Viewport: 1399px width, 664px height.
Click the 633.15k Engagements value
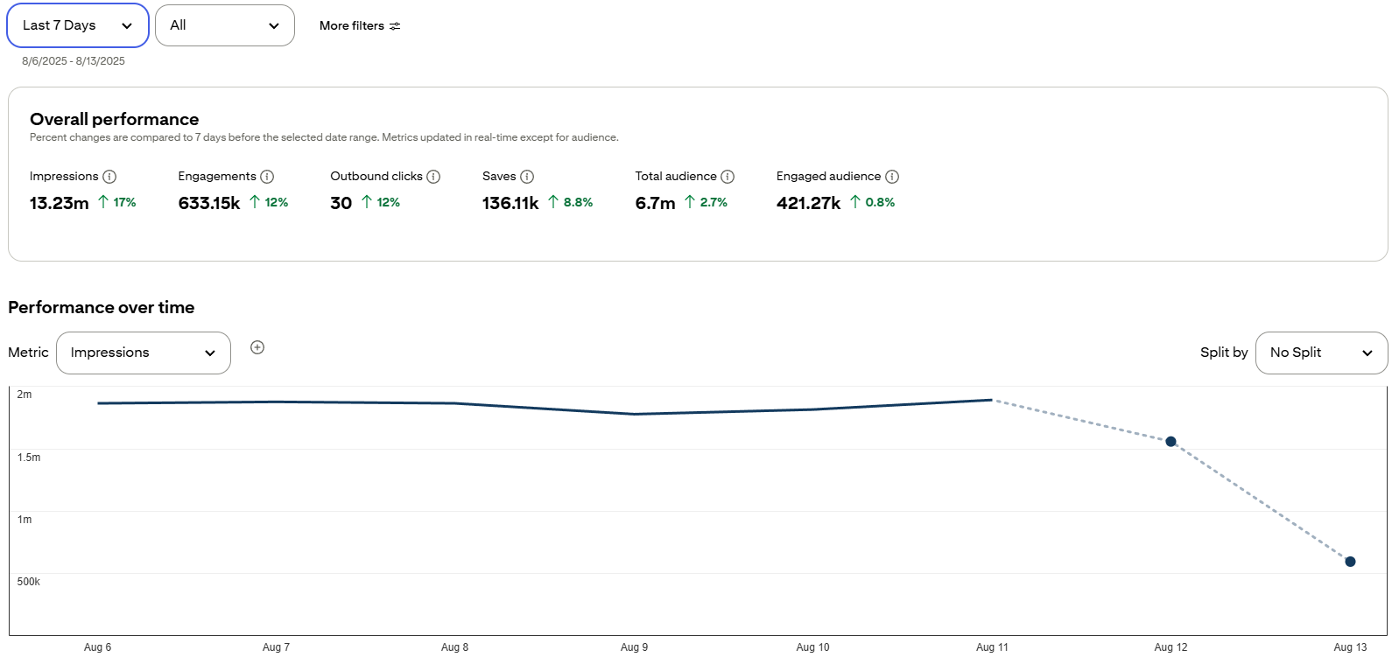click(x=209, y=203)
